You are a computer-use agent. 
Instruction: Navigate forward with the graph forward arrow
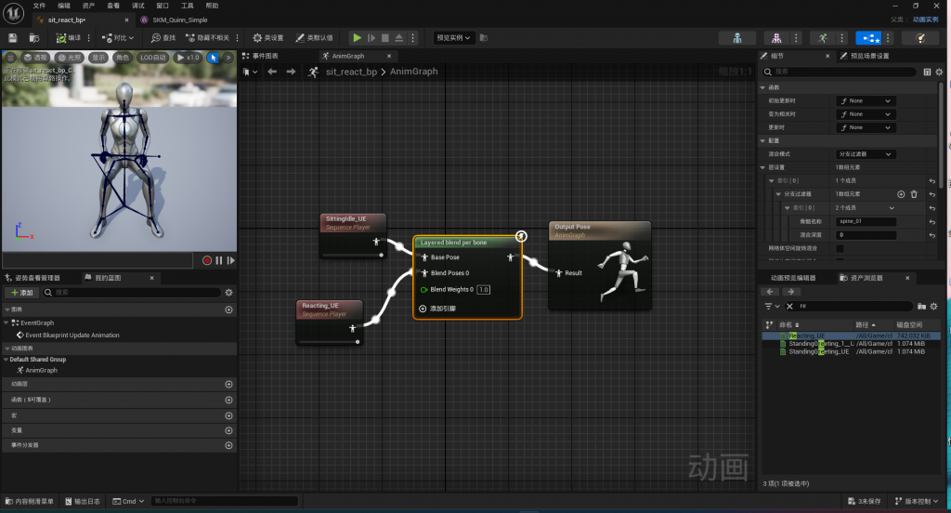[291, 72]
